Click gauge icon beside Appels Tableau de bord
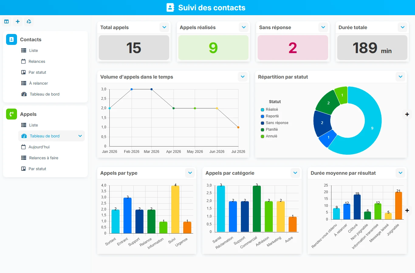Screen dimensions: 415x273 [24, 136]
